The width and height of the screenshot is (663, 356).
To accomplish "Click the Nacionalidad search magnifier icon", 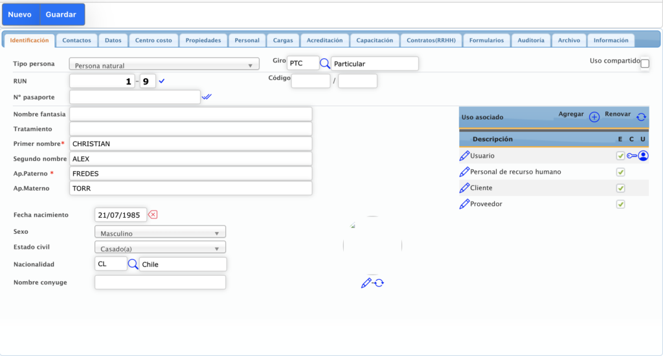I will 133,264.
